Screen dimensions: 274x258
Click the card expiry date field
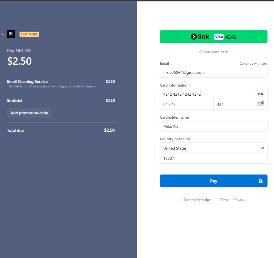click(x=187, y=104)
